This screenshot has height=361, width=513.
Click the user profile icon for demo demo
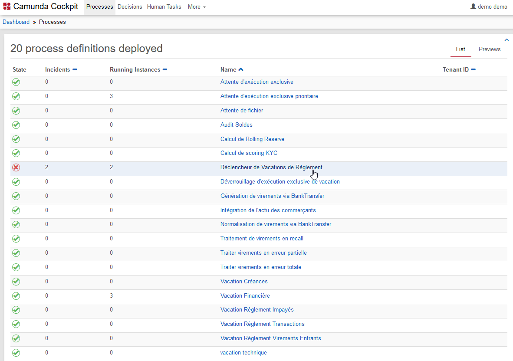pos(473,7)
